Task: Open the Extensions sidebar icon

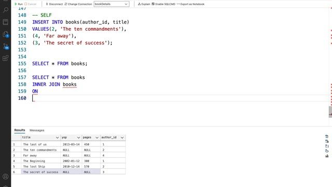Action: (x=6, y=58)
